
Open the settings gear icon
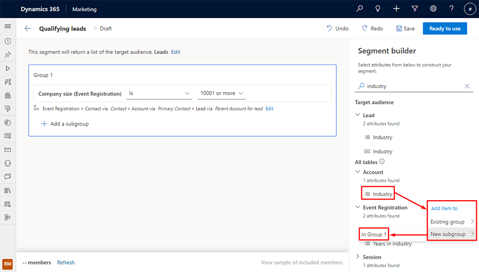point(433,9)
